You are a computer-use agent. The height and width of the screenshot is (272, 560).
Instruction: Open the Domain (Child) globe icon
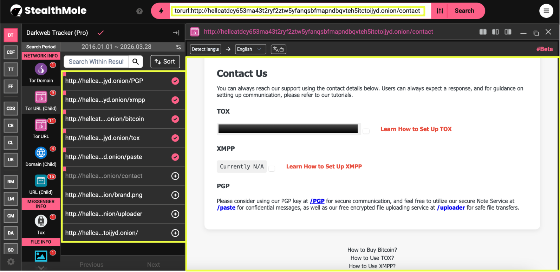[41, 153]
